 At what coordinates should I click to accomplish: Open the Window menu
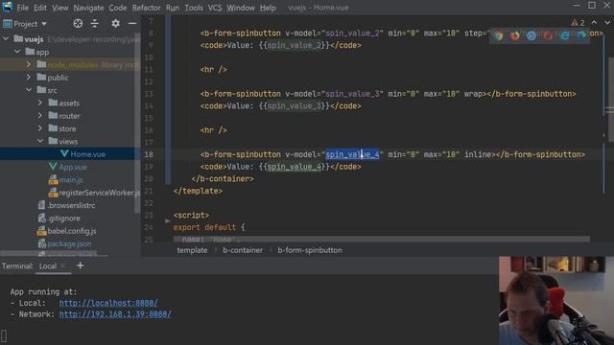241,8
